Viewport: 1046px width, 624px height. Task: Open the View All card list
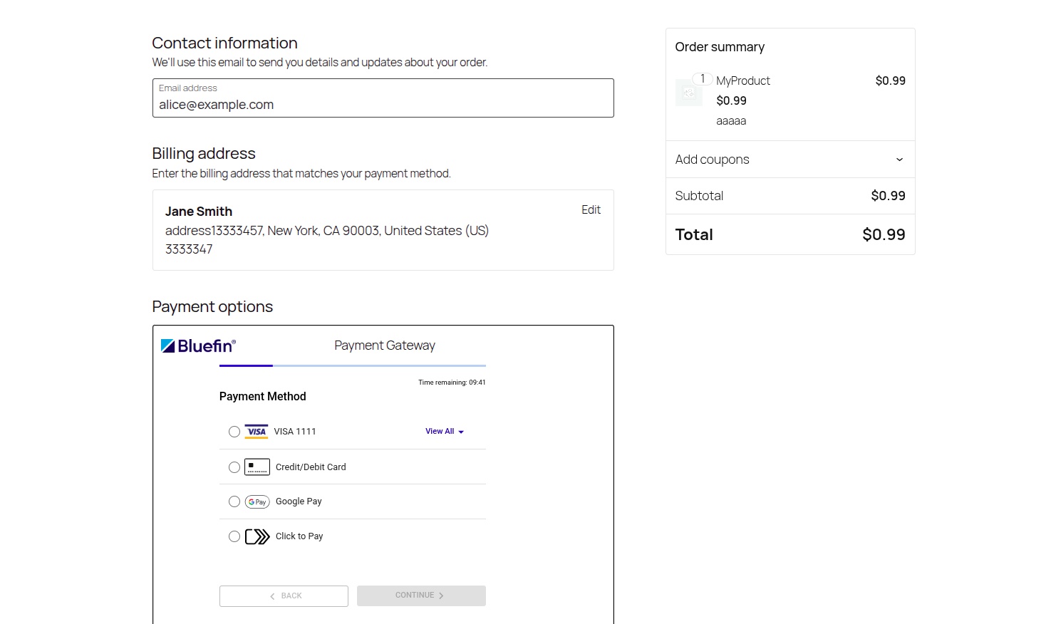pyautogui.click(x=445, y=431)
